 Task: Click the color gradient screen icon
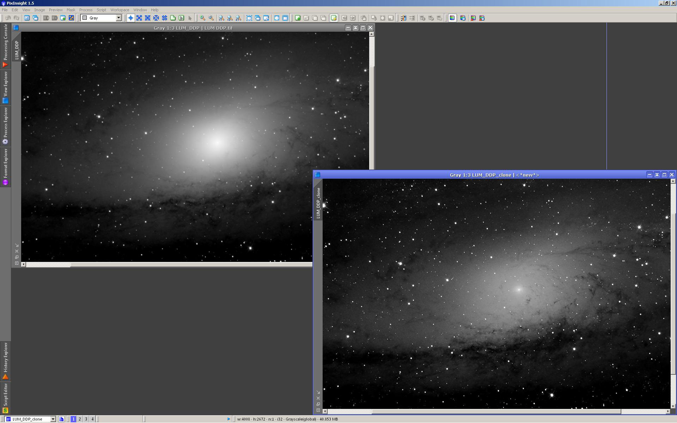(452, 18)
